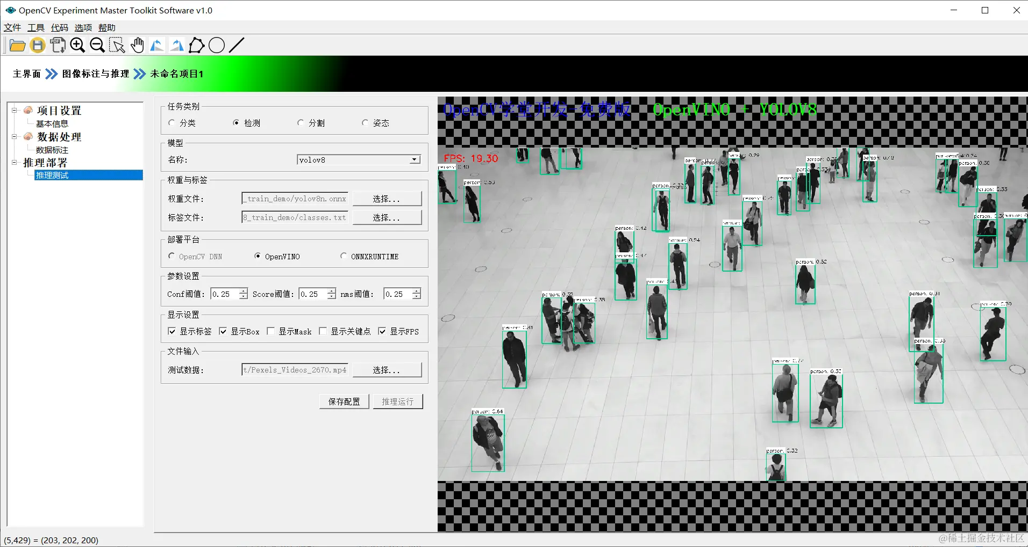The height and width of the screenshot is (547, 1028).
Task: Toggle the 显示FPS checkbox
Action: point(382,331)
